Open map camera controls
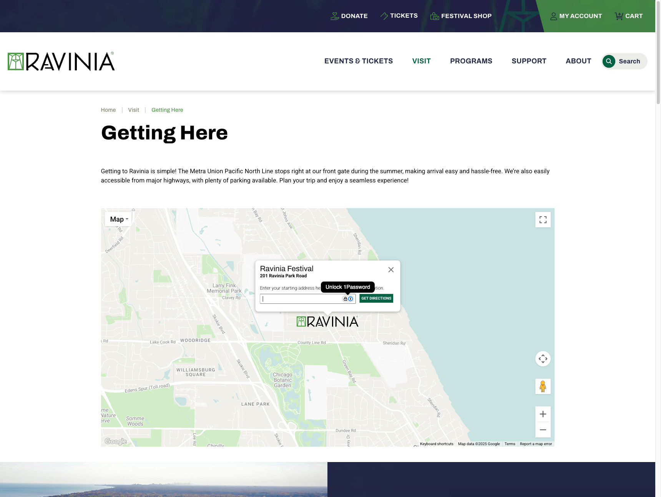This screenshot has width=661, height=497. tap(543, 359)
